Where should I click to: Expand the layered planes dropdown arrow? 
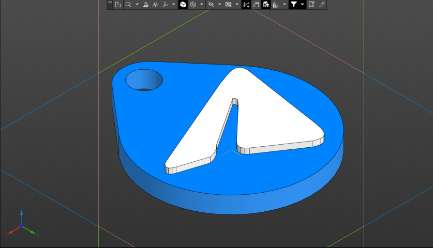click(x=285, y=5)
